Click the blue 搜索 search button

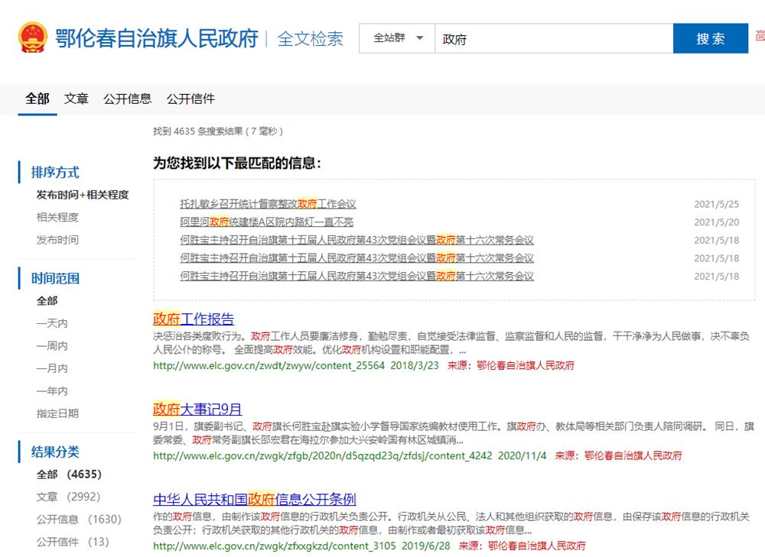click(x=710, y=40)
